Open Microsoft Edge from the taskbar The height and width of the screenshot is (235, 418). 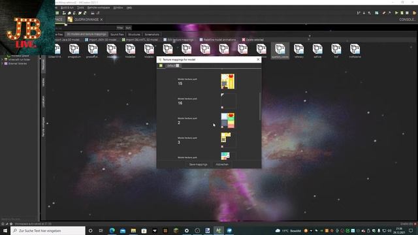[112, 230]
